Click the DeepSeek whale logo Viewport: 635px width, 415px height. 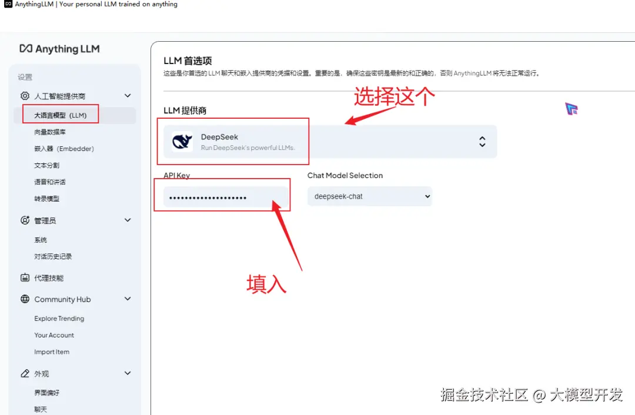(182, 142)
